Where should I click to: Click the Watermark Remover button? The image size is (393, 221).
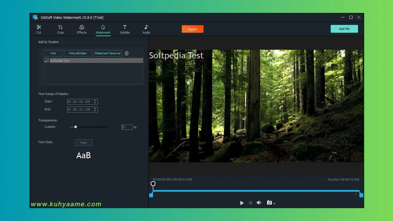108,53
